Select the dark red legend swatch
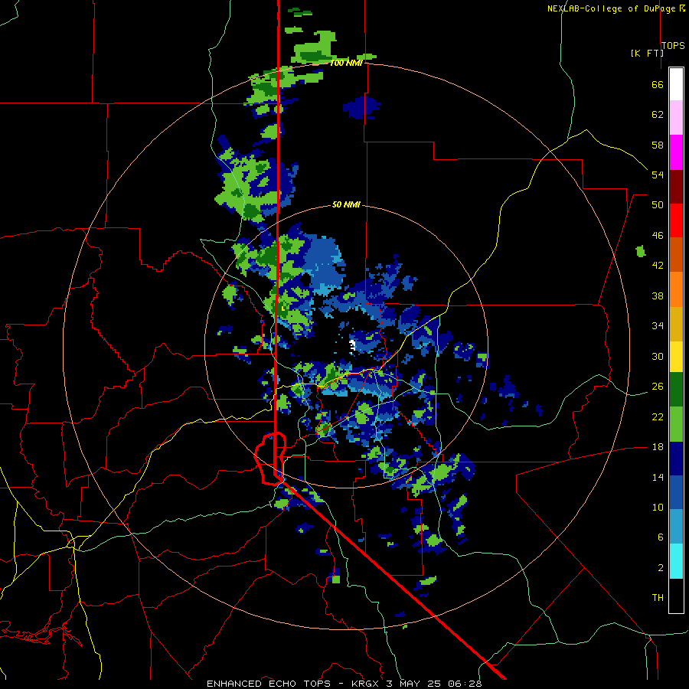Viewport: 689px width, 689px height. pos(676,187)
